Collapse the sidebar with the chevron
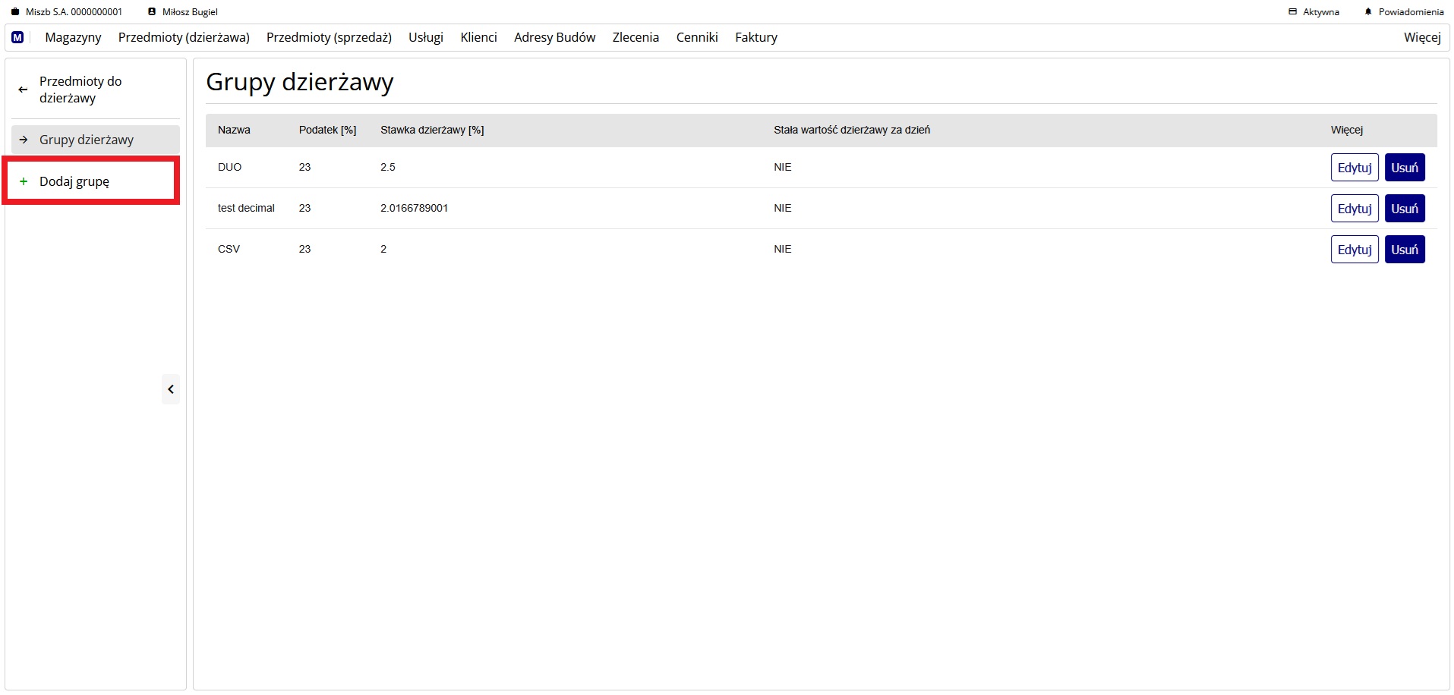Screen dimensions: 1454x695 click(x=171, y=389)
